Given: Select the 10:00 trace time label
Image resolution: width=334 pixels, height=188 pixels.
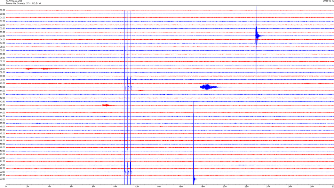Looking at the screenshot, I should (2, 83).
